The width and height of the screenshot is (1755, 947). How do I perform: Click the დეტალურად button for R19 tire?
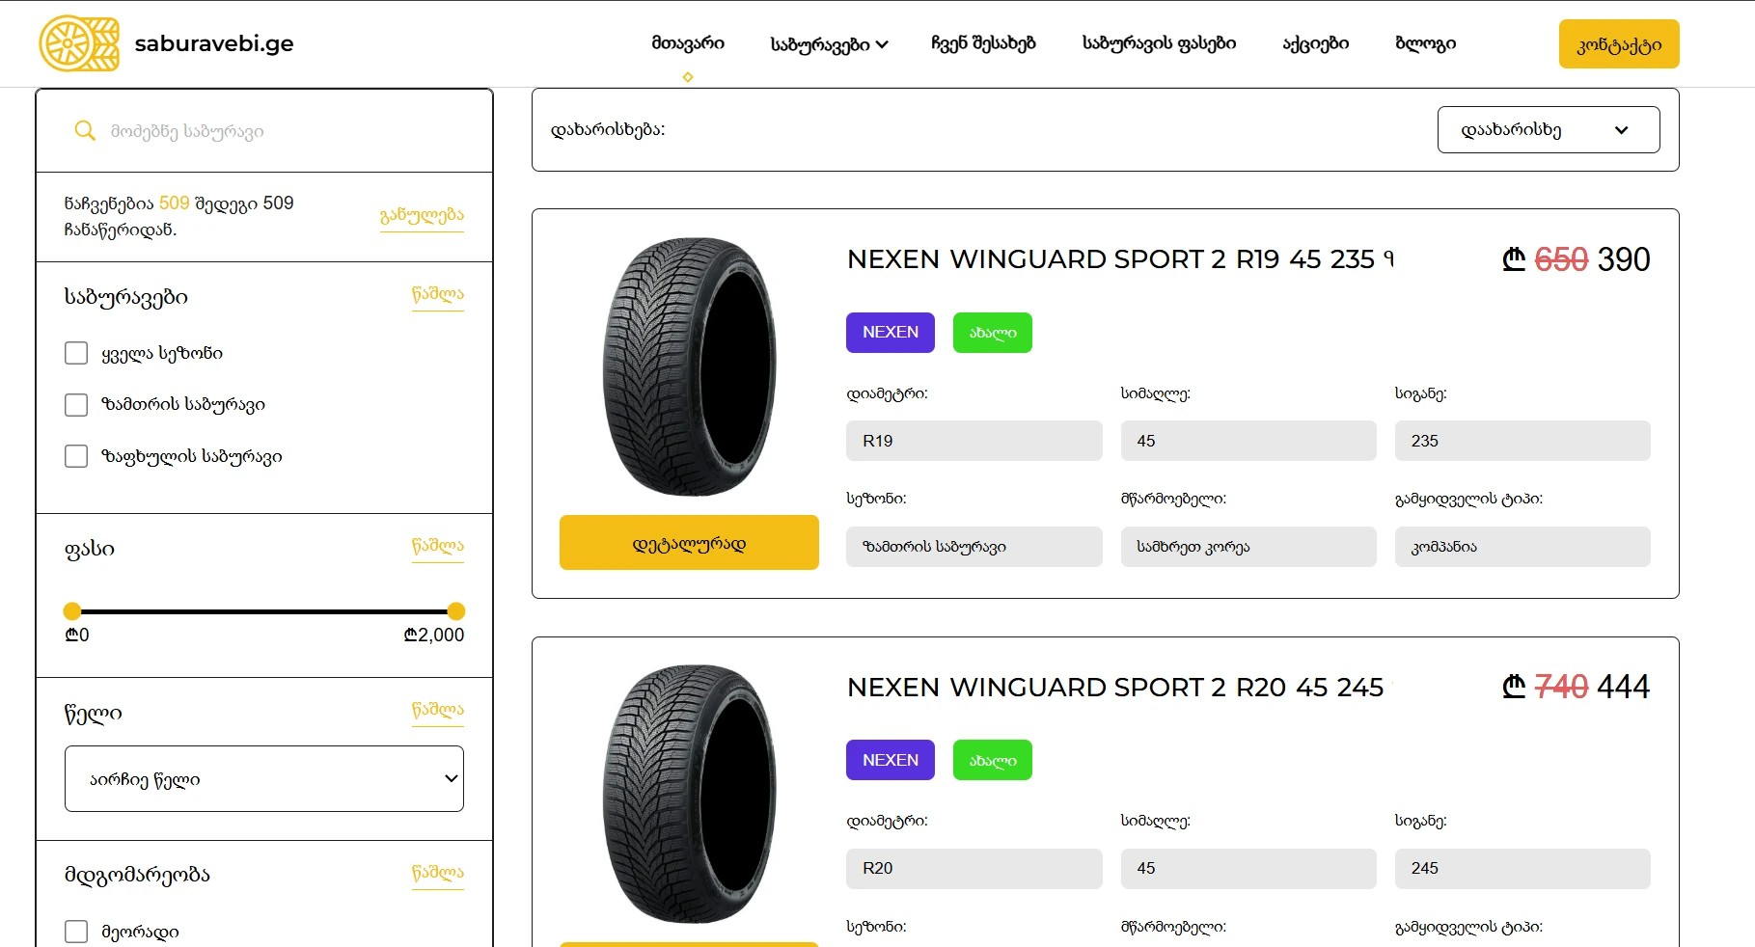coord(689,543)
